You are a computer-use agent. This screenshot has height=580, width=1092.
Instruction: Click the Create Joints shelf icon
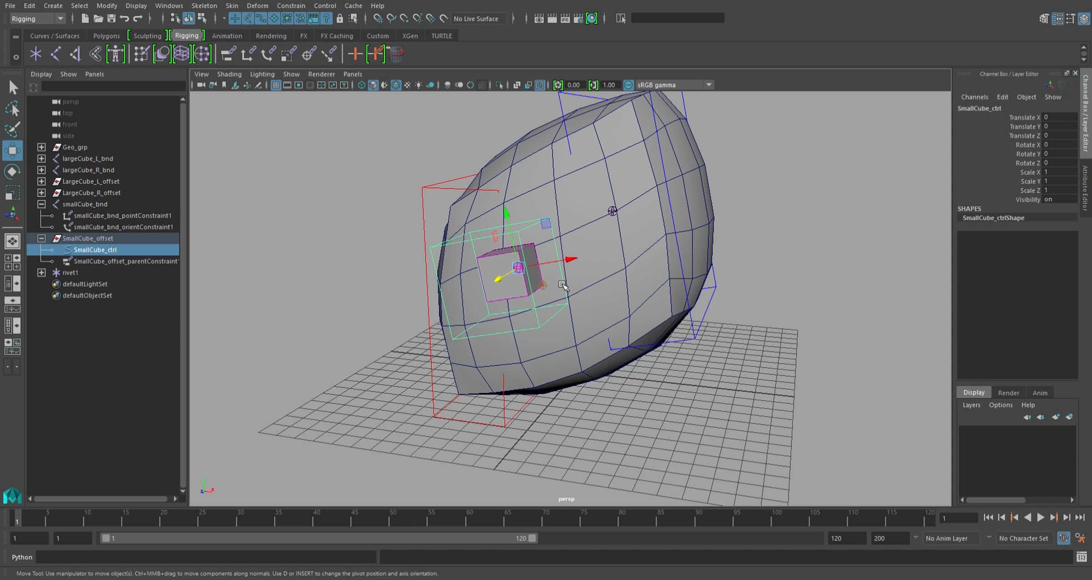coord(56,54)
